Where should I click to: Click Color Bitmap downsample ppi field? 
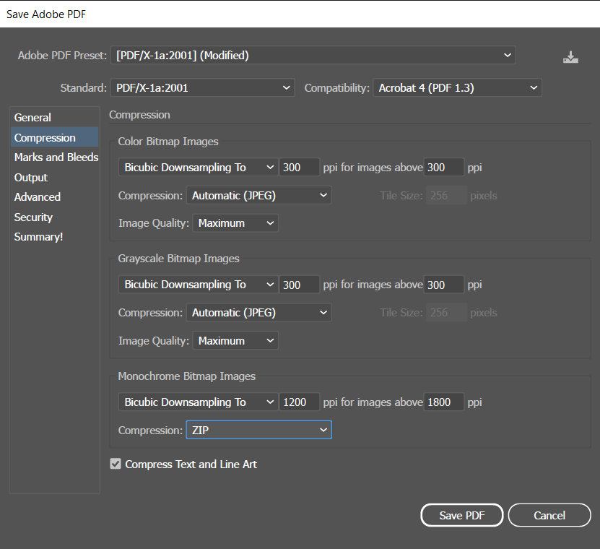299,168
